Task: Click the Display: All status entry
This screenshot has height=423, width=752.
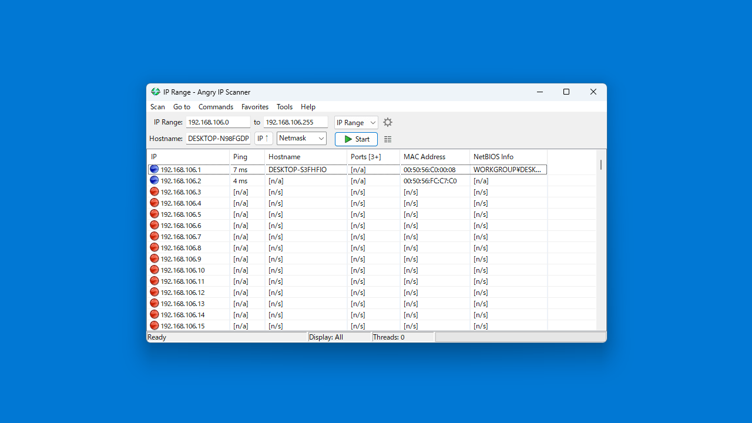Action: pos(326,337)
